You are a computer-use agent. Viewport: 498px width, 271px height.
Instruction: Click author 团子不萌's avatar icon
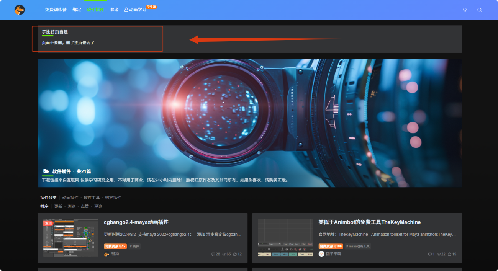coord(321,254)
